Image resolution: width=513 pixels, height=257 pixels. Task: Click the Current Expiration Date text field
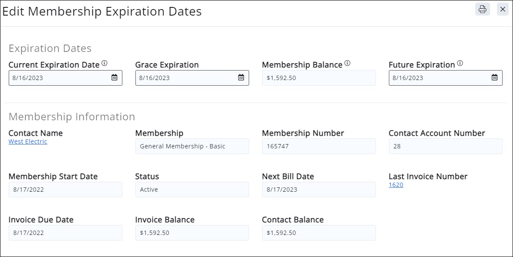(x=59, y=78)
